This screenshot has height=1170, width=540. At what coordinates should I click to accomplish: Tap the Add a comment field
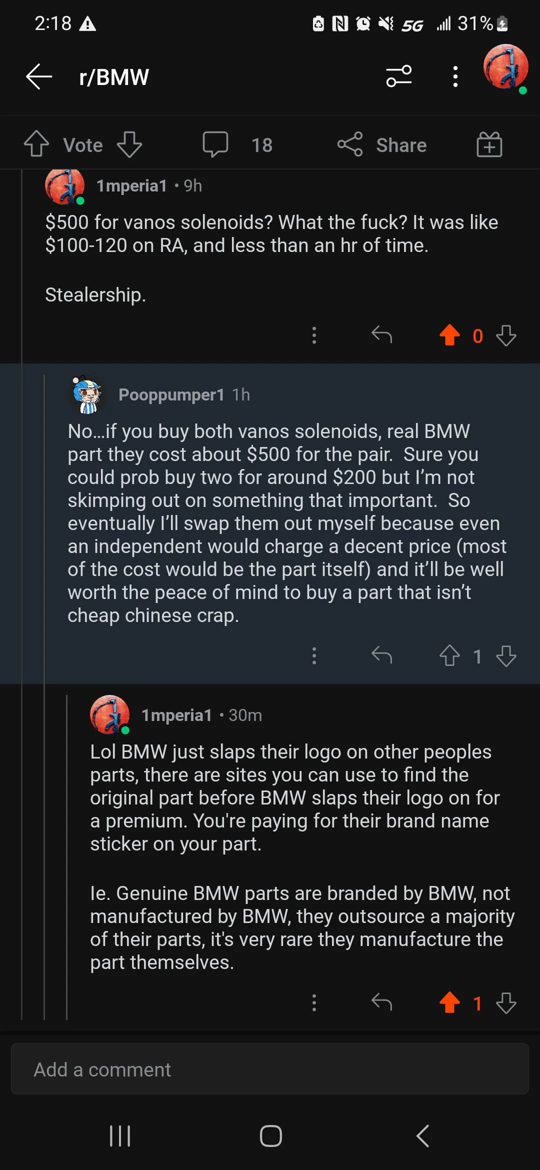pos(270,1069)
